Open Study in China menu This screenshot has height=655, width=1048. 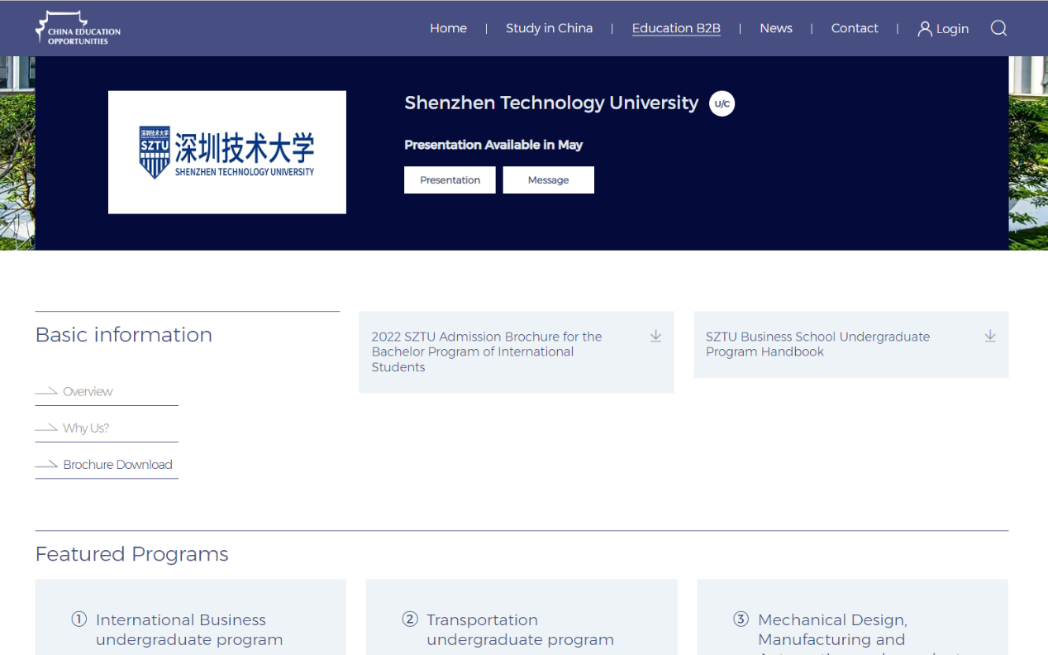[x=549, y=28]
